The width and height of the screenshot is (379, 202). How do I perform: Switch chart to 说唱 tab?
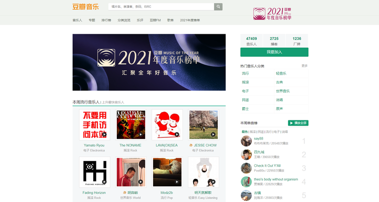285,132
